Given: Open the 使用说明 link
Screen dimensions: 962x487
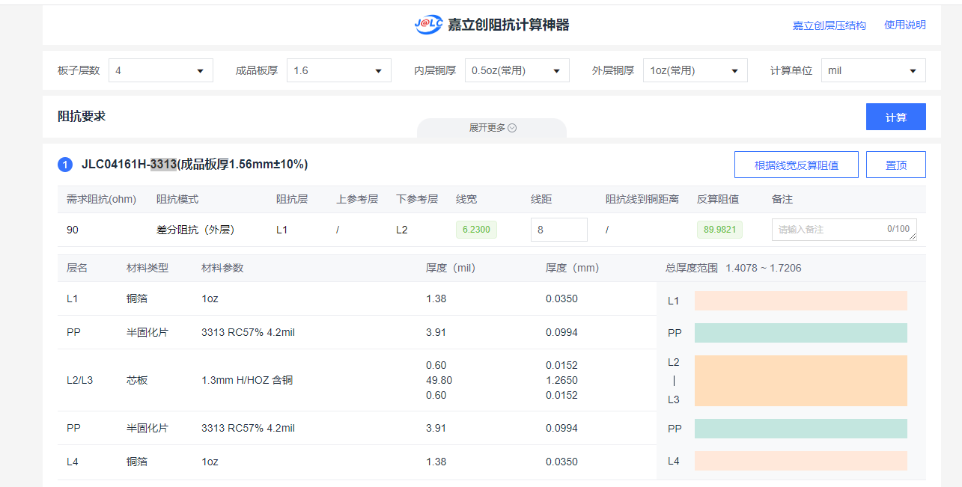Looking at the screenshot, I should 905,25.
